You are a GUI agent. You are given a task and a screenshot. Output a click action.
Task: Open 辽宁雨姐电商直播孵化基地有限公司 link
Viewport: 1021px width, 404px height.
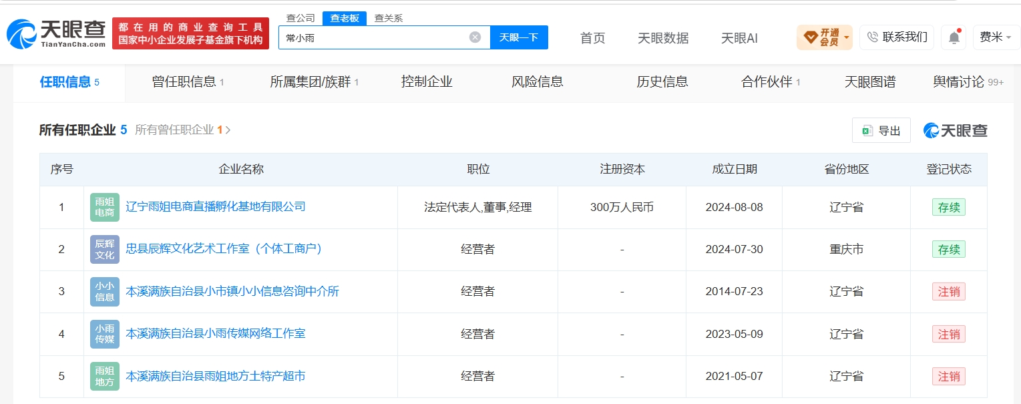(216, 206)
